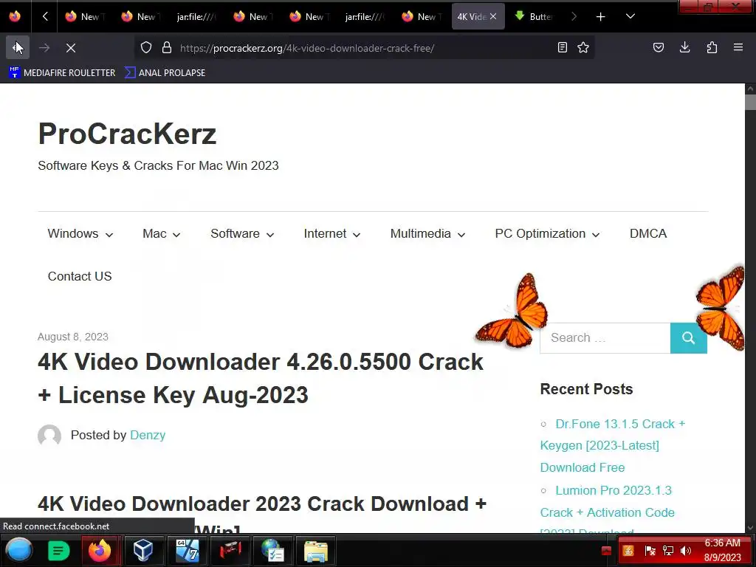Viewport: 756px width, 567px height.
Task: Expand the Multimedia menu chevron
Action: 461,235
